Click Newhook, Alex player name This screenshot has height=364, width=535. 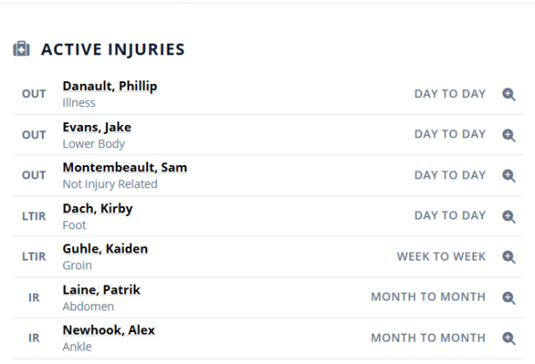click(x=109, y=330)
